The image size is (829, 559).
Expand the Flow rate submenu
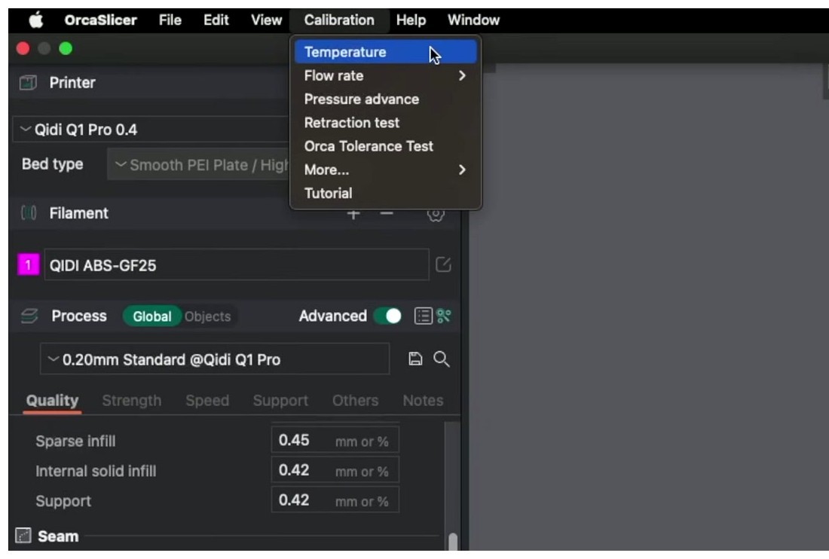[385, 75]
